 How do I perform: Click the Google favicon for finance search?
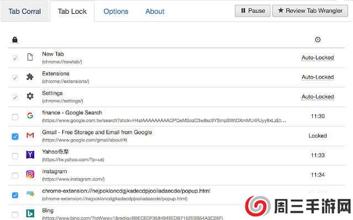pos(30,116)
